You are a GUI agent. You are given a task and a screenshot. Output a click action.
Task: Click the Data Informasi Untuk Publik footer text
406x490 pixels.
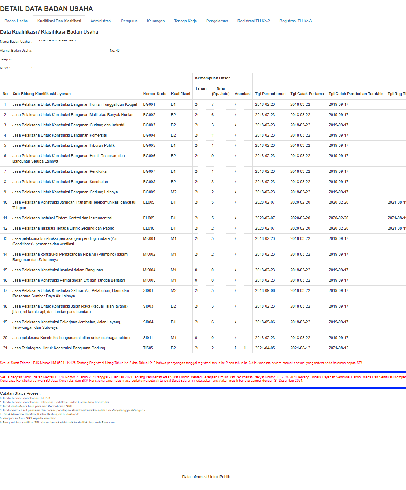(x=206, y=477)
